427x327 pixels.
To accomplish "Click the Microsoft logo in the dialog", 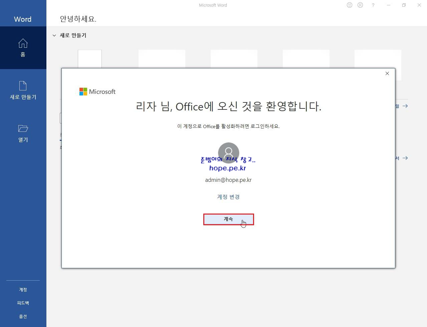I will click(x=97, y=91).
